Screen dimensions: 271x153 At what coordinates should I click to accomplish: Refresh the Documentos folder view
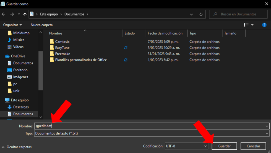tap(201, 14)
